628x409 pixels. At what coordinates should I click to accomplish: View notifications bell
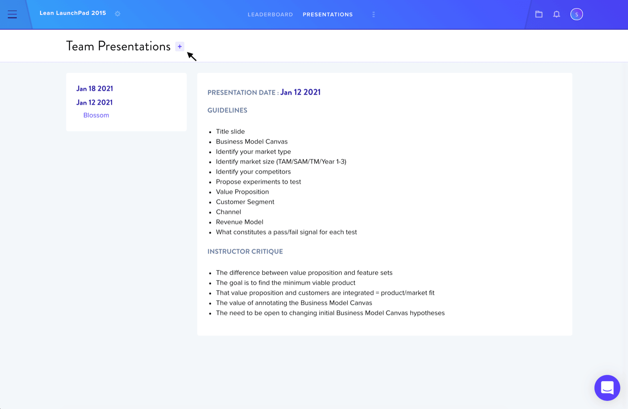tap(557, 14)
